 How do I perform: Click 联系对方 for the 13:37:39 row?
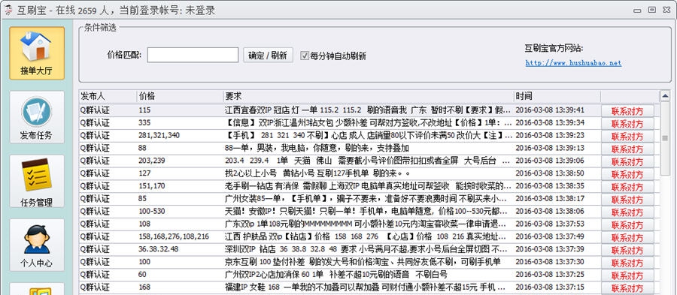click(x=627, y=250)
